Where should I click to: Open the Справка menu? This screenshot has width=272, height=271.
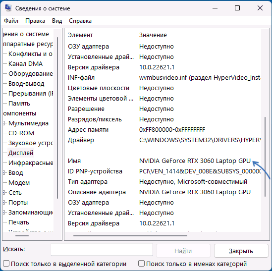pos(80,21)
